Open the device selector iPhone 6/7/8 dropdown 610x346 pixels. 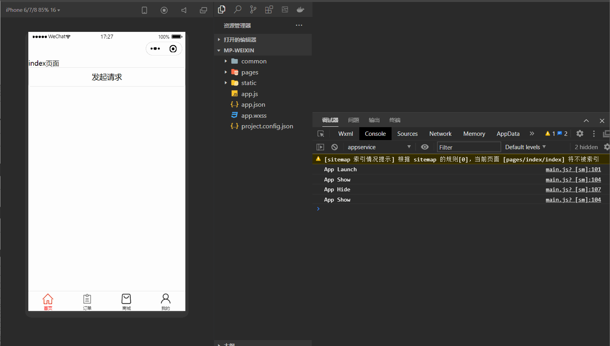click(x=33, y=10)
